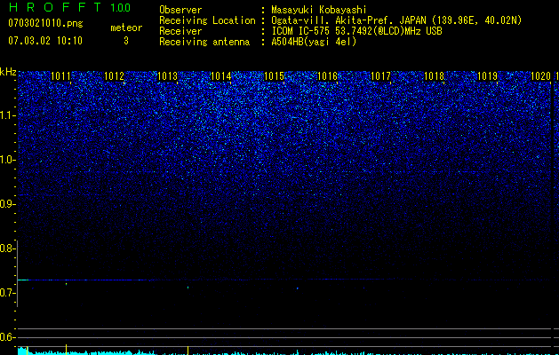The width and height of the screenshot is (559, 355).
Task: Click the meteor count value 3
Action: tap(126, 41)
